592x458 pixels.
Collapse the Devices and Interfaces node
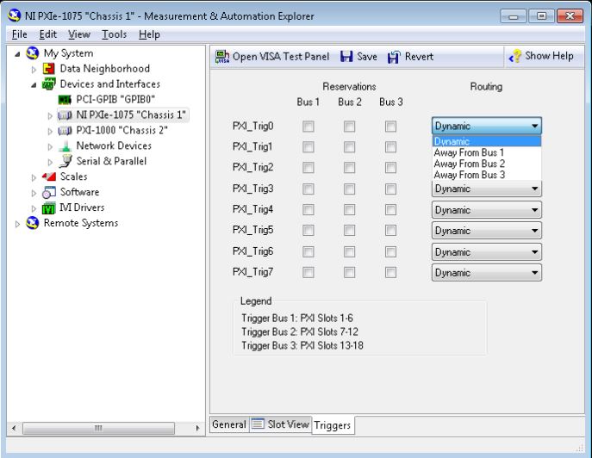point(34,85)
